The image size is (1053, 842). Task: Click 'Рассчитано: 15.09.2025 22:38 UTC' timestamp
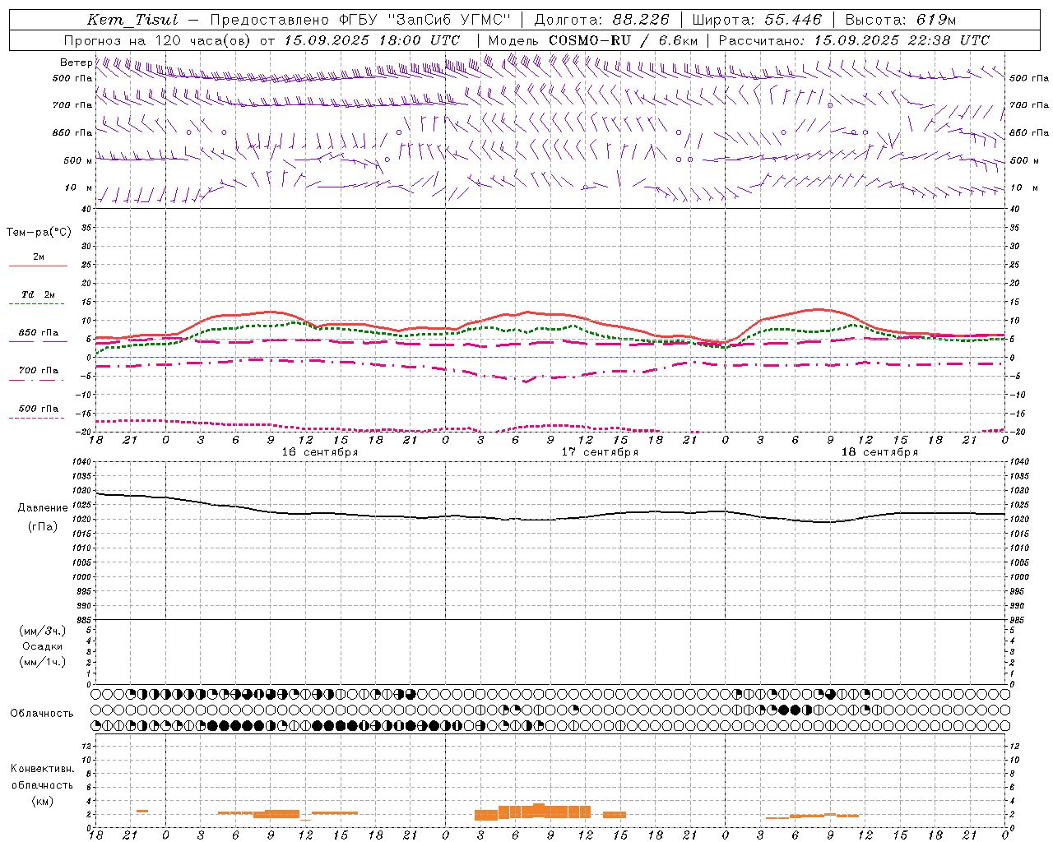(x=854, y=40)
